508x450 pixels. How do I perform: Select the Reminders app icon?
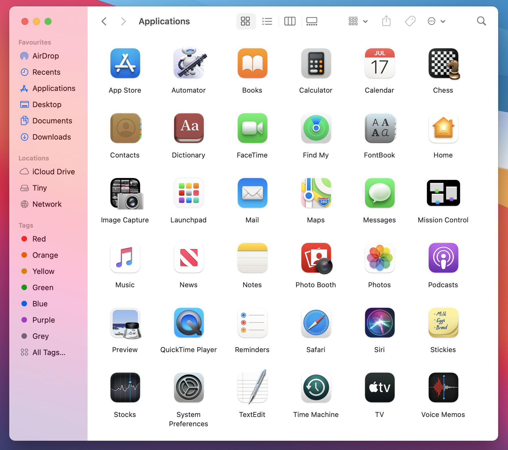[252, 323]
